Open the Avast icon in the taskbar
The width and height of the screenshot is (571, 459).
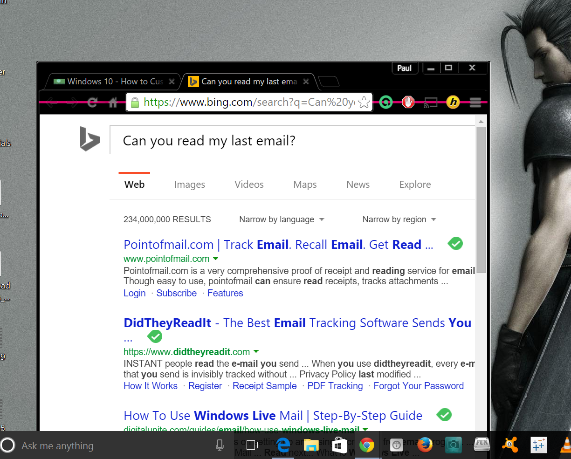[510, 445]
